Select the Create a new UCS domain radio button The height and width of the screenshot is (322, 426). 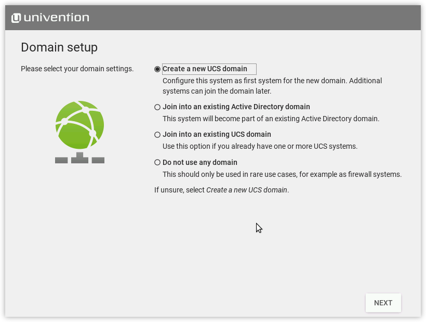pyautogui.click(x=157, y=69)
